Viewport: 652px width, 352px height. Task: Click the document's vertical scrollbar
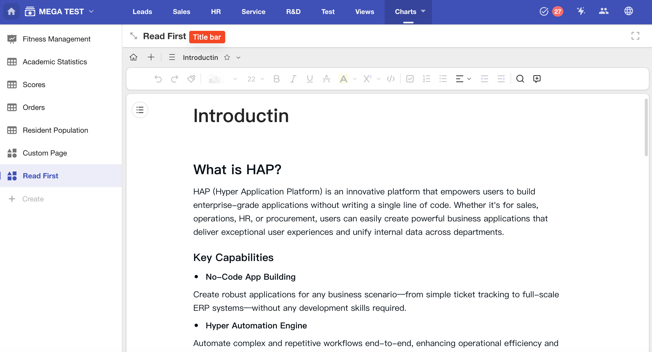coord(646,127)
